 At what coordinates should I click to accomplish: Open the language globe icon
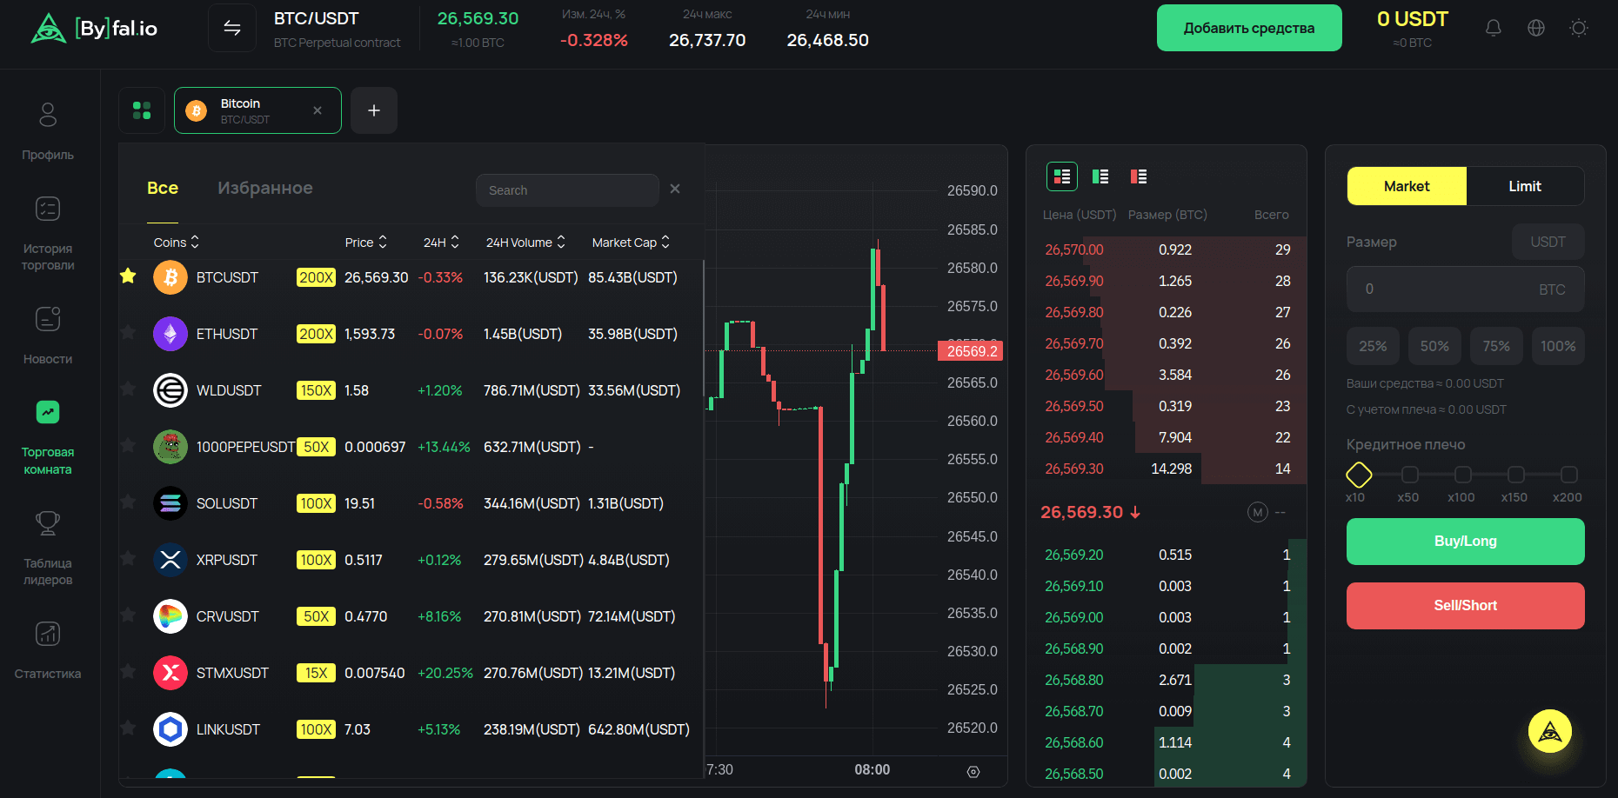1536,28
